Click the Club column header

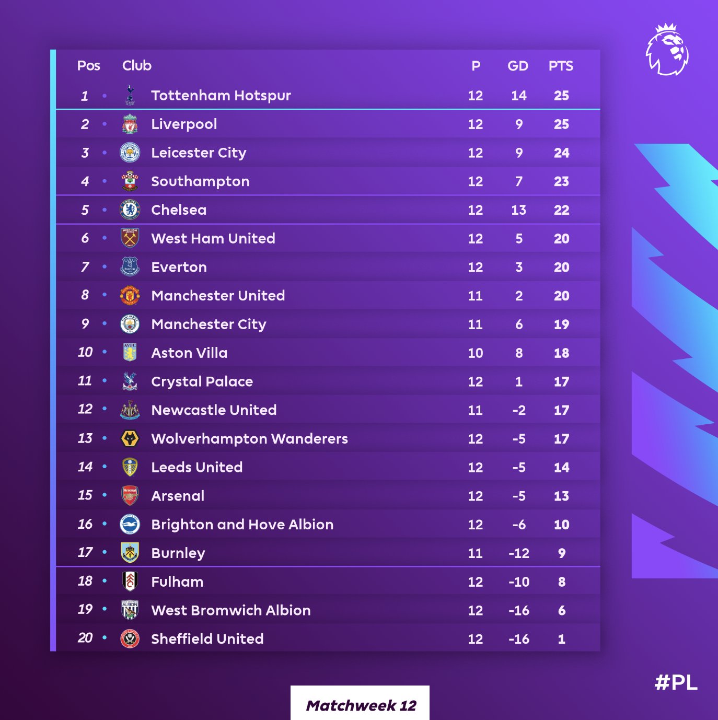tap(137, 66)
